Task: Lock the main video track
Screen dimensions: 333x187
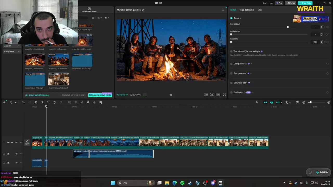Action: pyautogui.click(x=8, y=142)
